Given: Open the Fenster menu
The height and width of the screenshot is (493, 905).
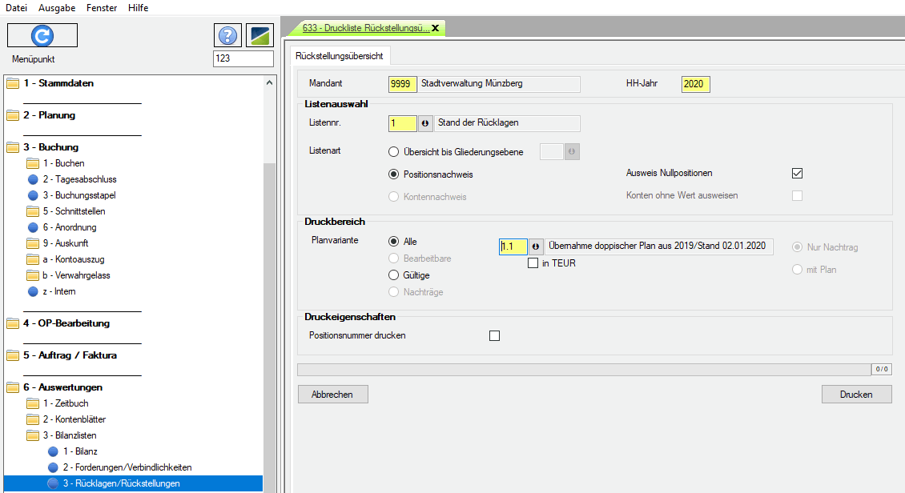Looking at the screenshot, I should pyautogui.click(x=100, y=7).
